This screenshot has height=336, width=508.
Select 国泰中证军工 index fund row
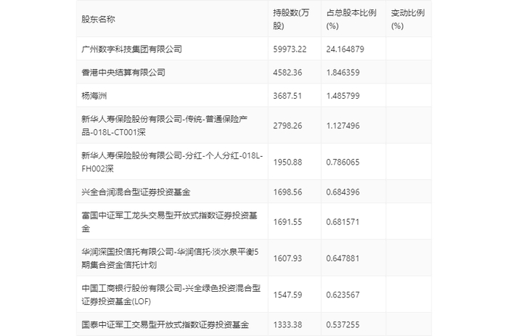[254, 324]
